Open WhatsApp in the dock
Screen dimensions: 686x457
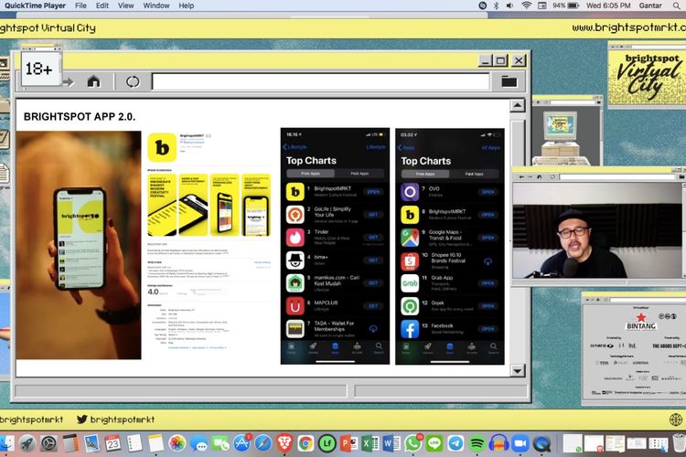(413, 443)
